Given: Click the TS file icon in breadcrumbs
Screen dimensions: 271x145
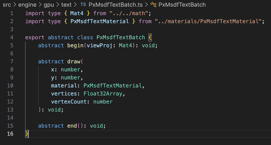Looking at the screenshot, I should click(83, 5).
